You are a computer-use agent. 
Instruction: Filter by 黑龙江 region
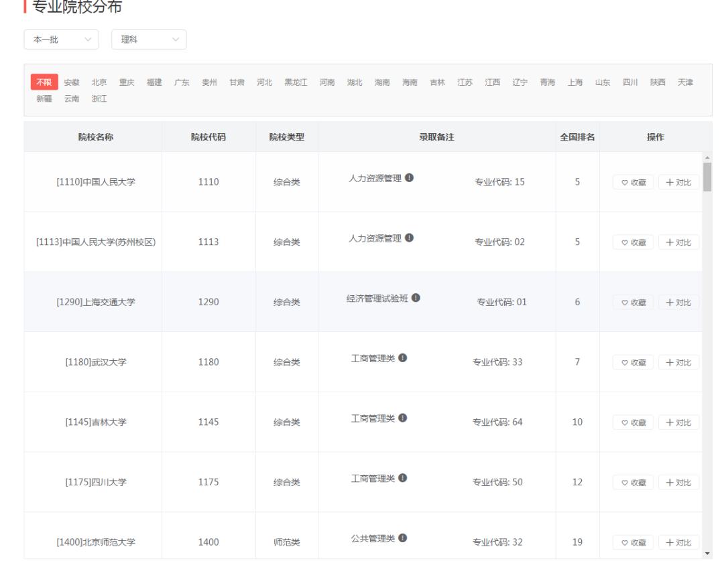[296, 82]
